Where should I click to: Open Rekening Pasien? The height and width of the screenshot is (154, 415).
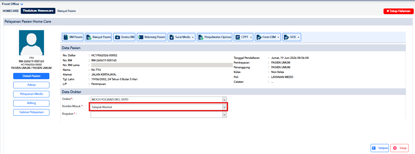(x=152, y=37)
